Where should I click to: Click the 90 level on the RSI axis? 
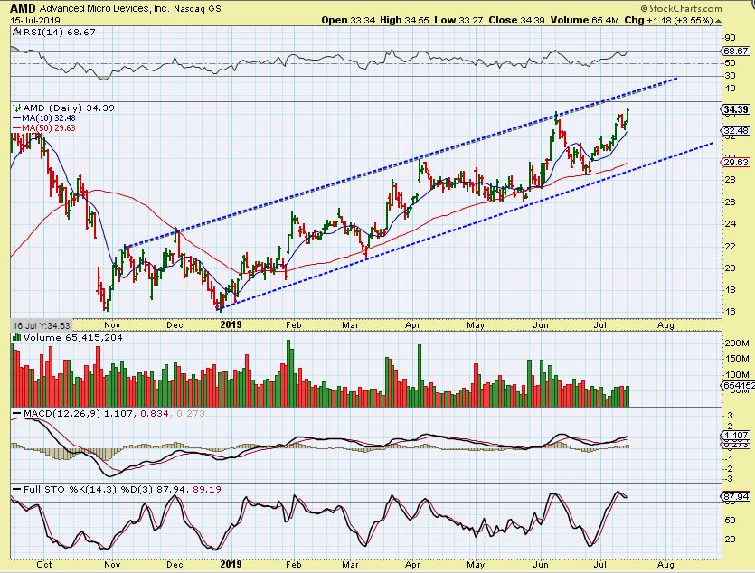[x=730, y=38]
